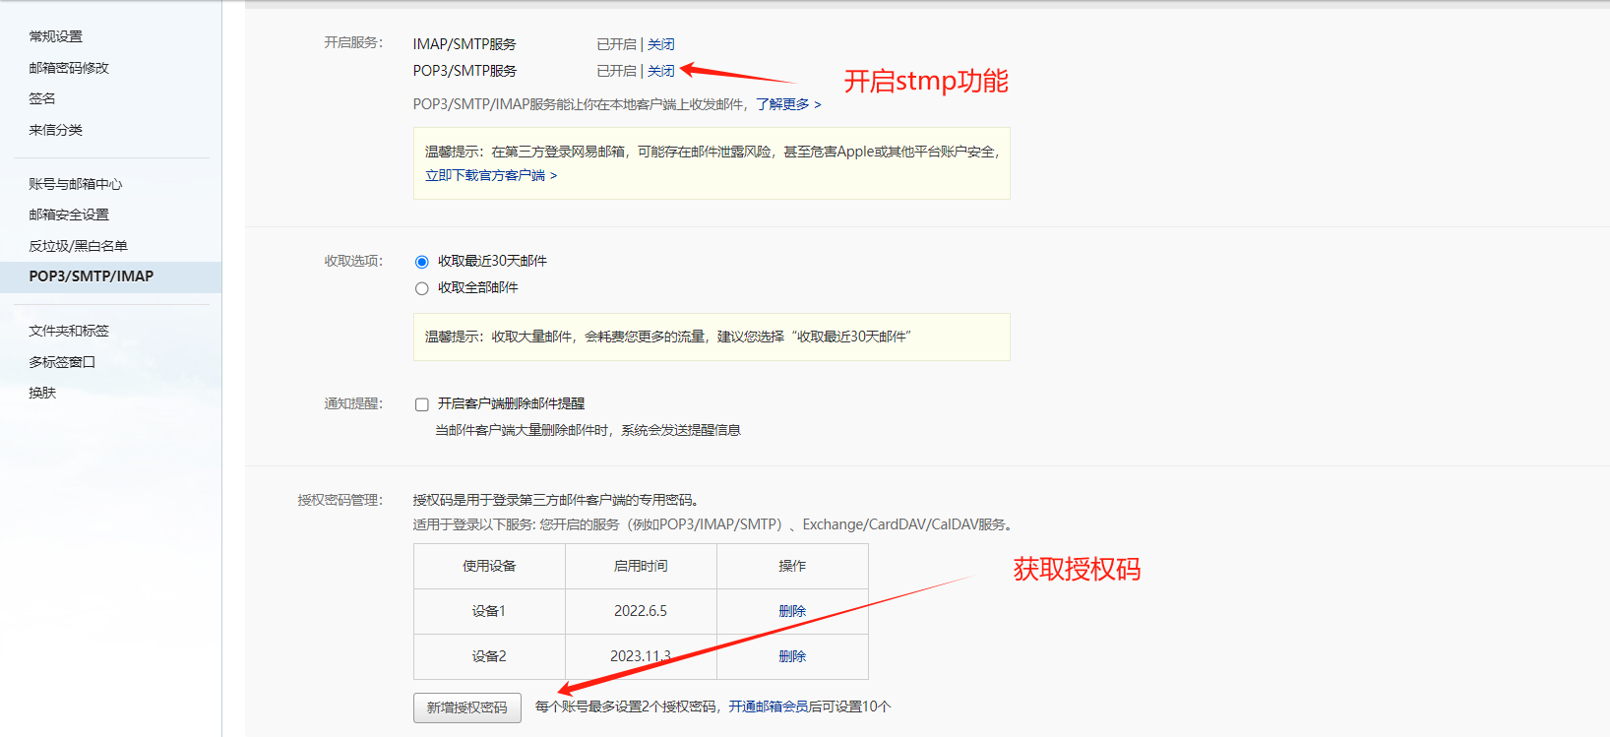The image size is (1610, 737).
Task: Go to 邮箱安全设置
Action: 69,215
